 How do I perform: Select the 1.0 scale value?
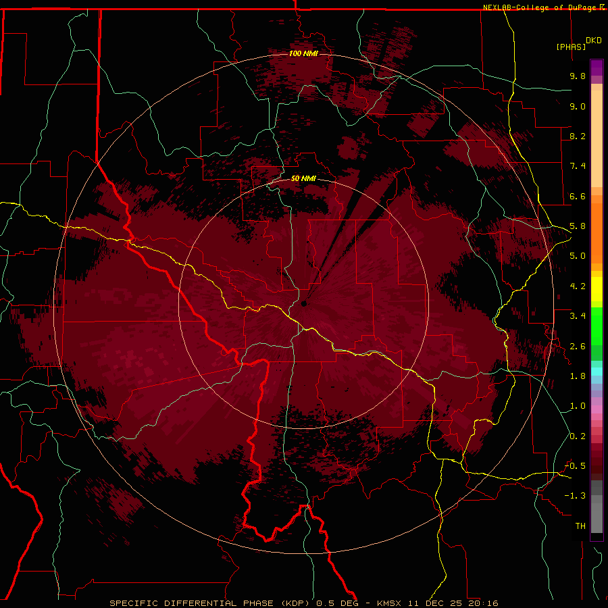coord(578,406)
